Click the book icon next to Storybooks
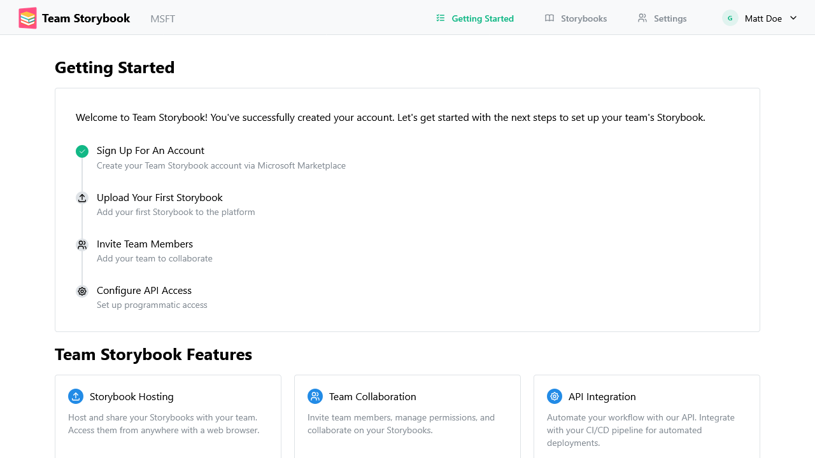This screenshot has width=815, height=458. (x=549, y=18)
